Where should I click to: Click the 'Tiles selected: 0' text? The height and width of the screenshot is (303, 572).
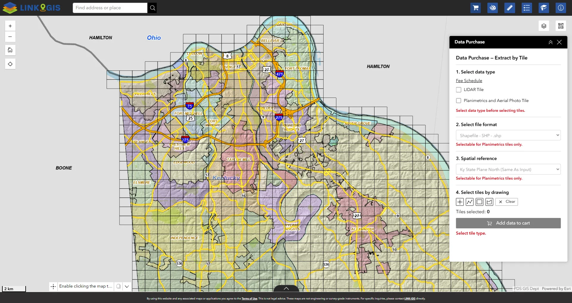point(473,212)
